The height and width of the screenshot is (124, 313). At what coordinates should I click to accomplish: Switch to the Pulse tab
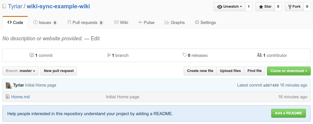(146, 23)
